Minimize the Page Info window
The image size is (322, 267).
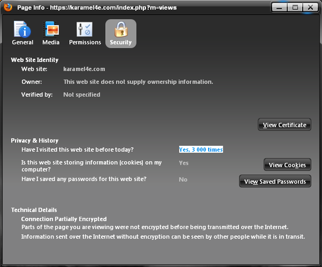click(280, 8)
